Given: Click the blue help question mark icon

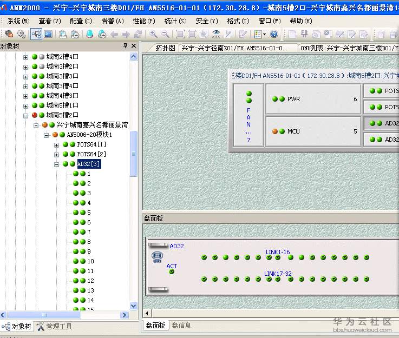Looking at the screenshot, I should tap(274, 34).
